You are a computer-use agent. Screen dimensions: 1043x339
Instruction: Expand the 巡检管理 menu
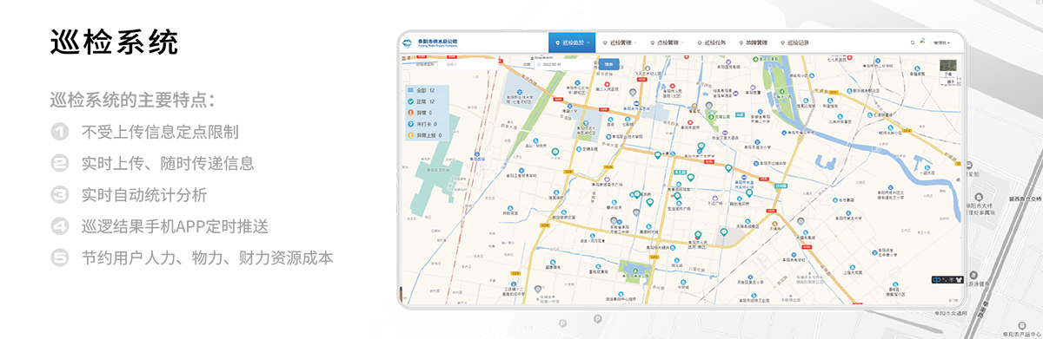click(x=621, y=42)
